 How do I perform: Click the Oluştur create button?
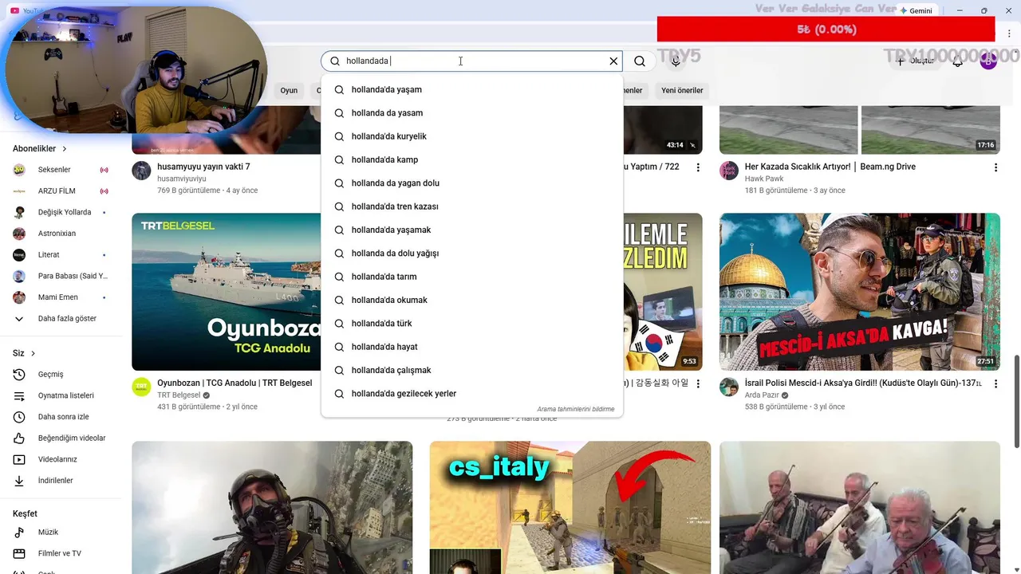[915, 61]
